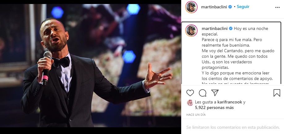Open the three-dot more options menu
The height and width of the screenshot is (134, 284).
277,7
